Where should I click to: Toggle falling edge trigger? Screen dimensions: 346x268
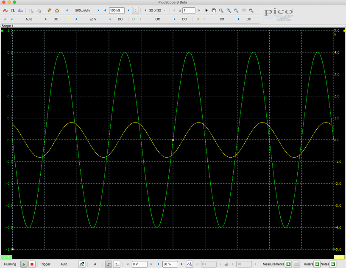click(116, 264)
